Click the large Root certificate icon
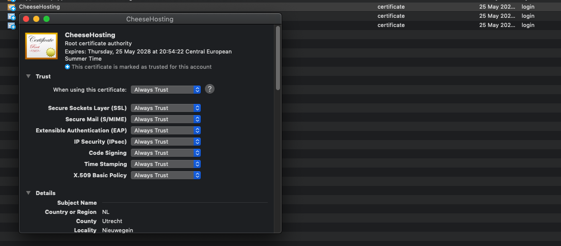 (41, 46)
